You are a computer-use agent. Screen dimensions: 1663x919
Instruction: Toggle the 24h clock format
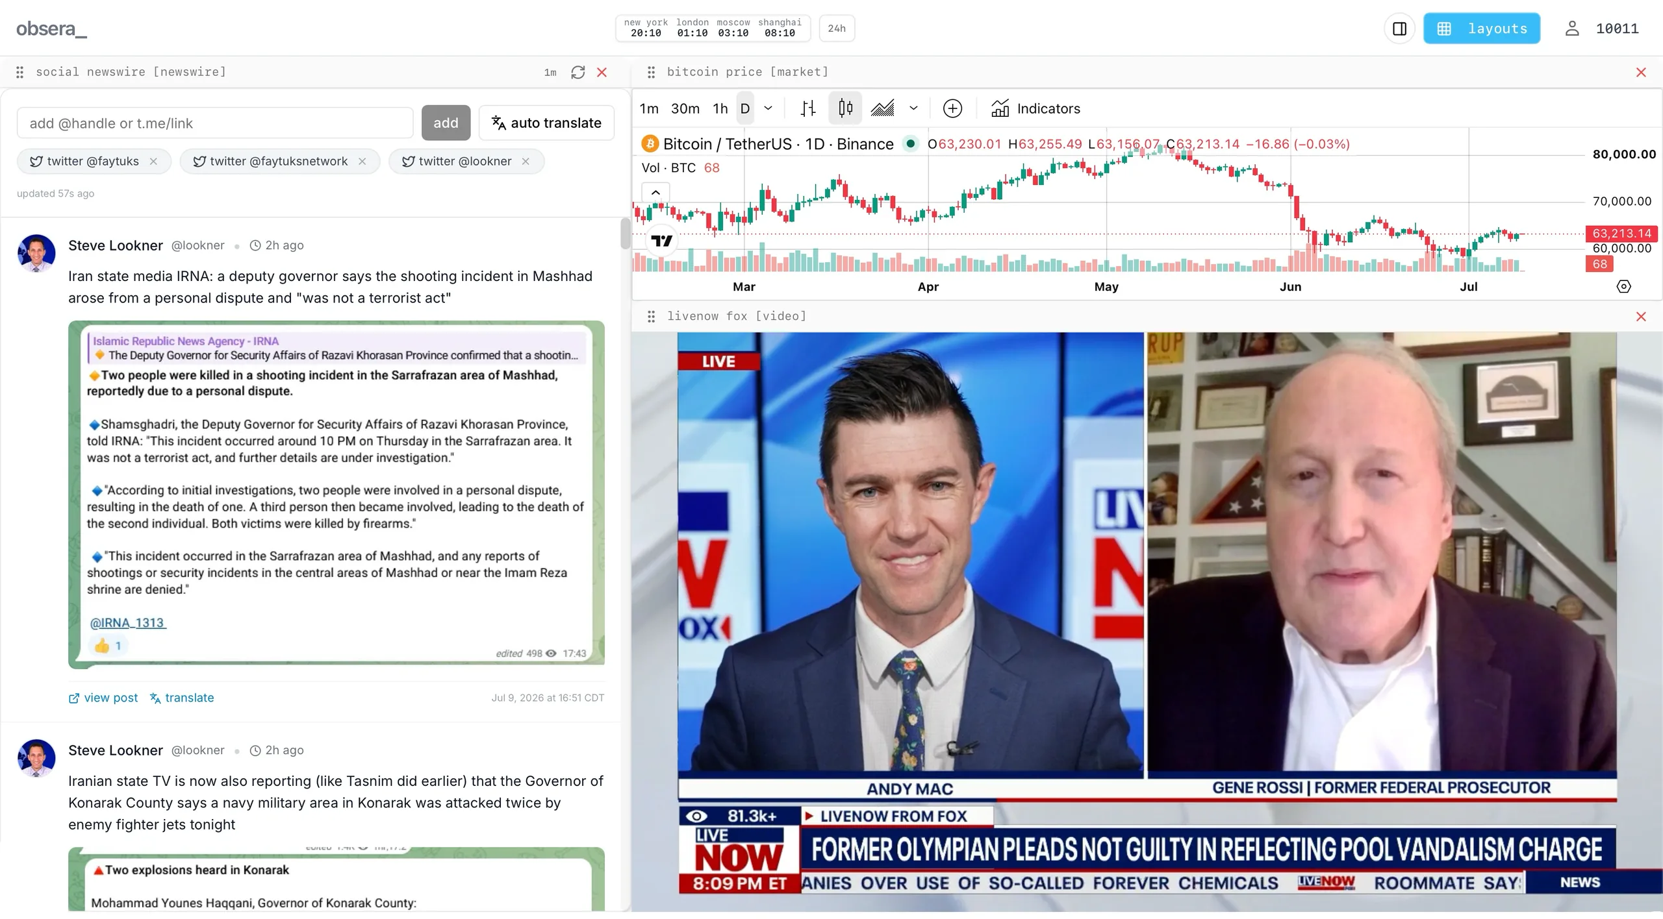pos(837,29)
